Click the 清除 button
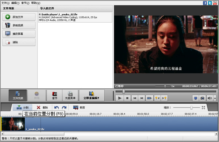Viewport: 219px width, 142px height. coord(19,42)
